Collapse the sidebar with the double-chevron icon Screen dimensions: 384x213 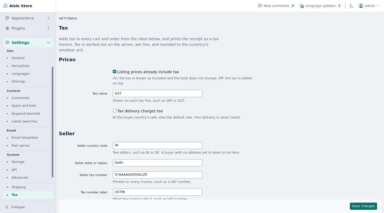click(7, 207)
